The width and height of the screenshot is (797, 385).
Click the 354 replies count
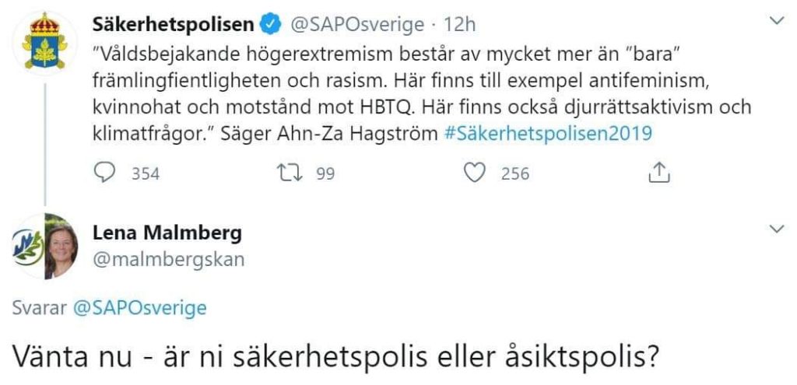[145, 174]
